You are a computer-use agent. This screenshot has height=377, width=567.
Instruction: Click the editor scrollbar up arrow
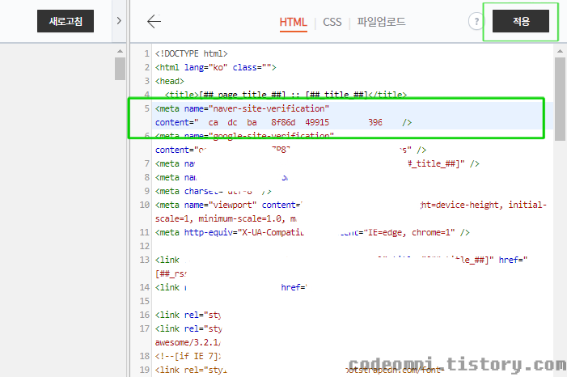coord(561,52)
